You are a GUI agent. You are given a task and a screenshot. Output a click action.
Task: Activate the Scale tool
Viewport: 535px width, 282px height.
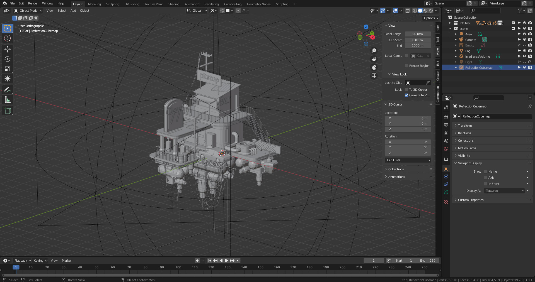point(8,69)
